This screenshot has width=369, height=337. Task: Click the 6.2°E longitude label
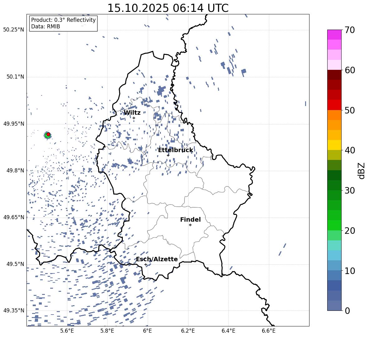coord(188,331)
